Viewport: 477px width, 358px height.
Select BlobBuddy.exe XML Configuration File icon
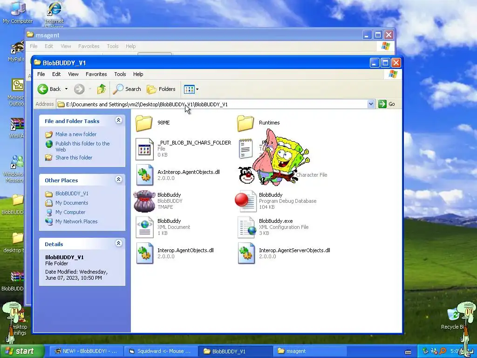pos(247,227)
